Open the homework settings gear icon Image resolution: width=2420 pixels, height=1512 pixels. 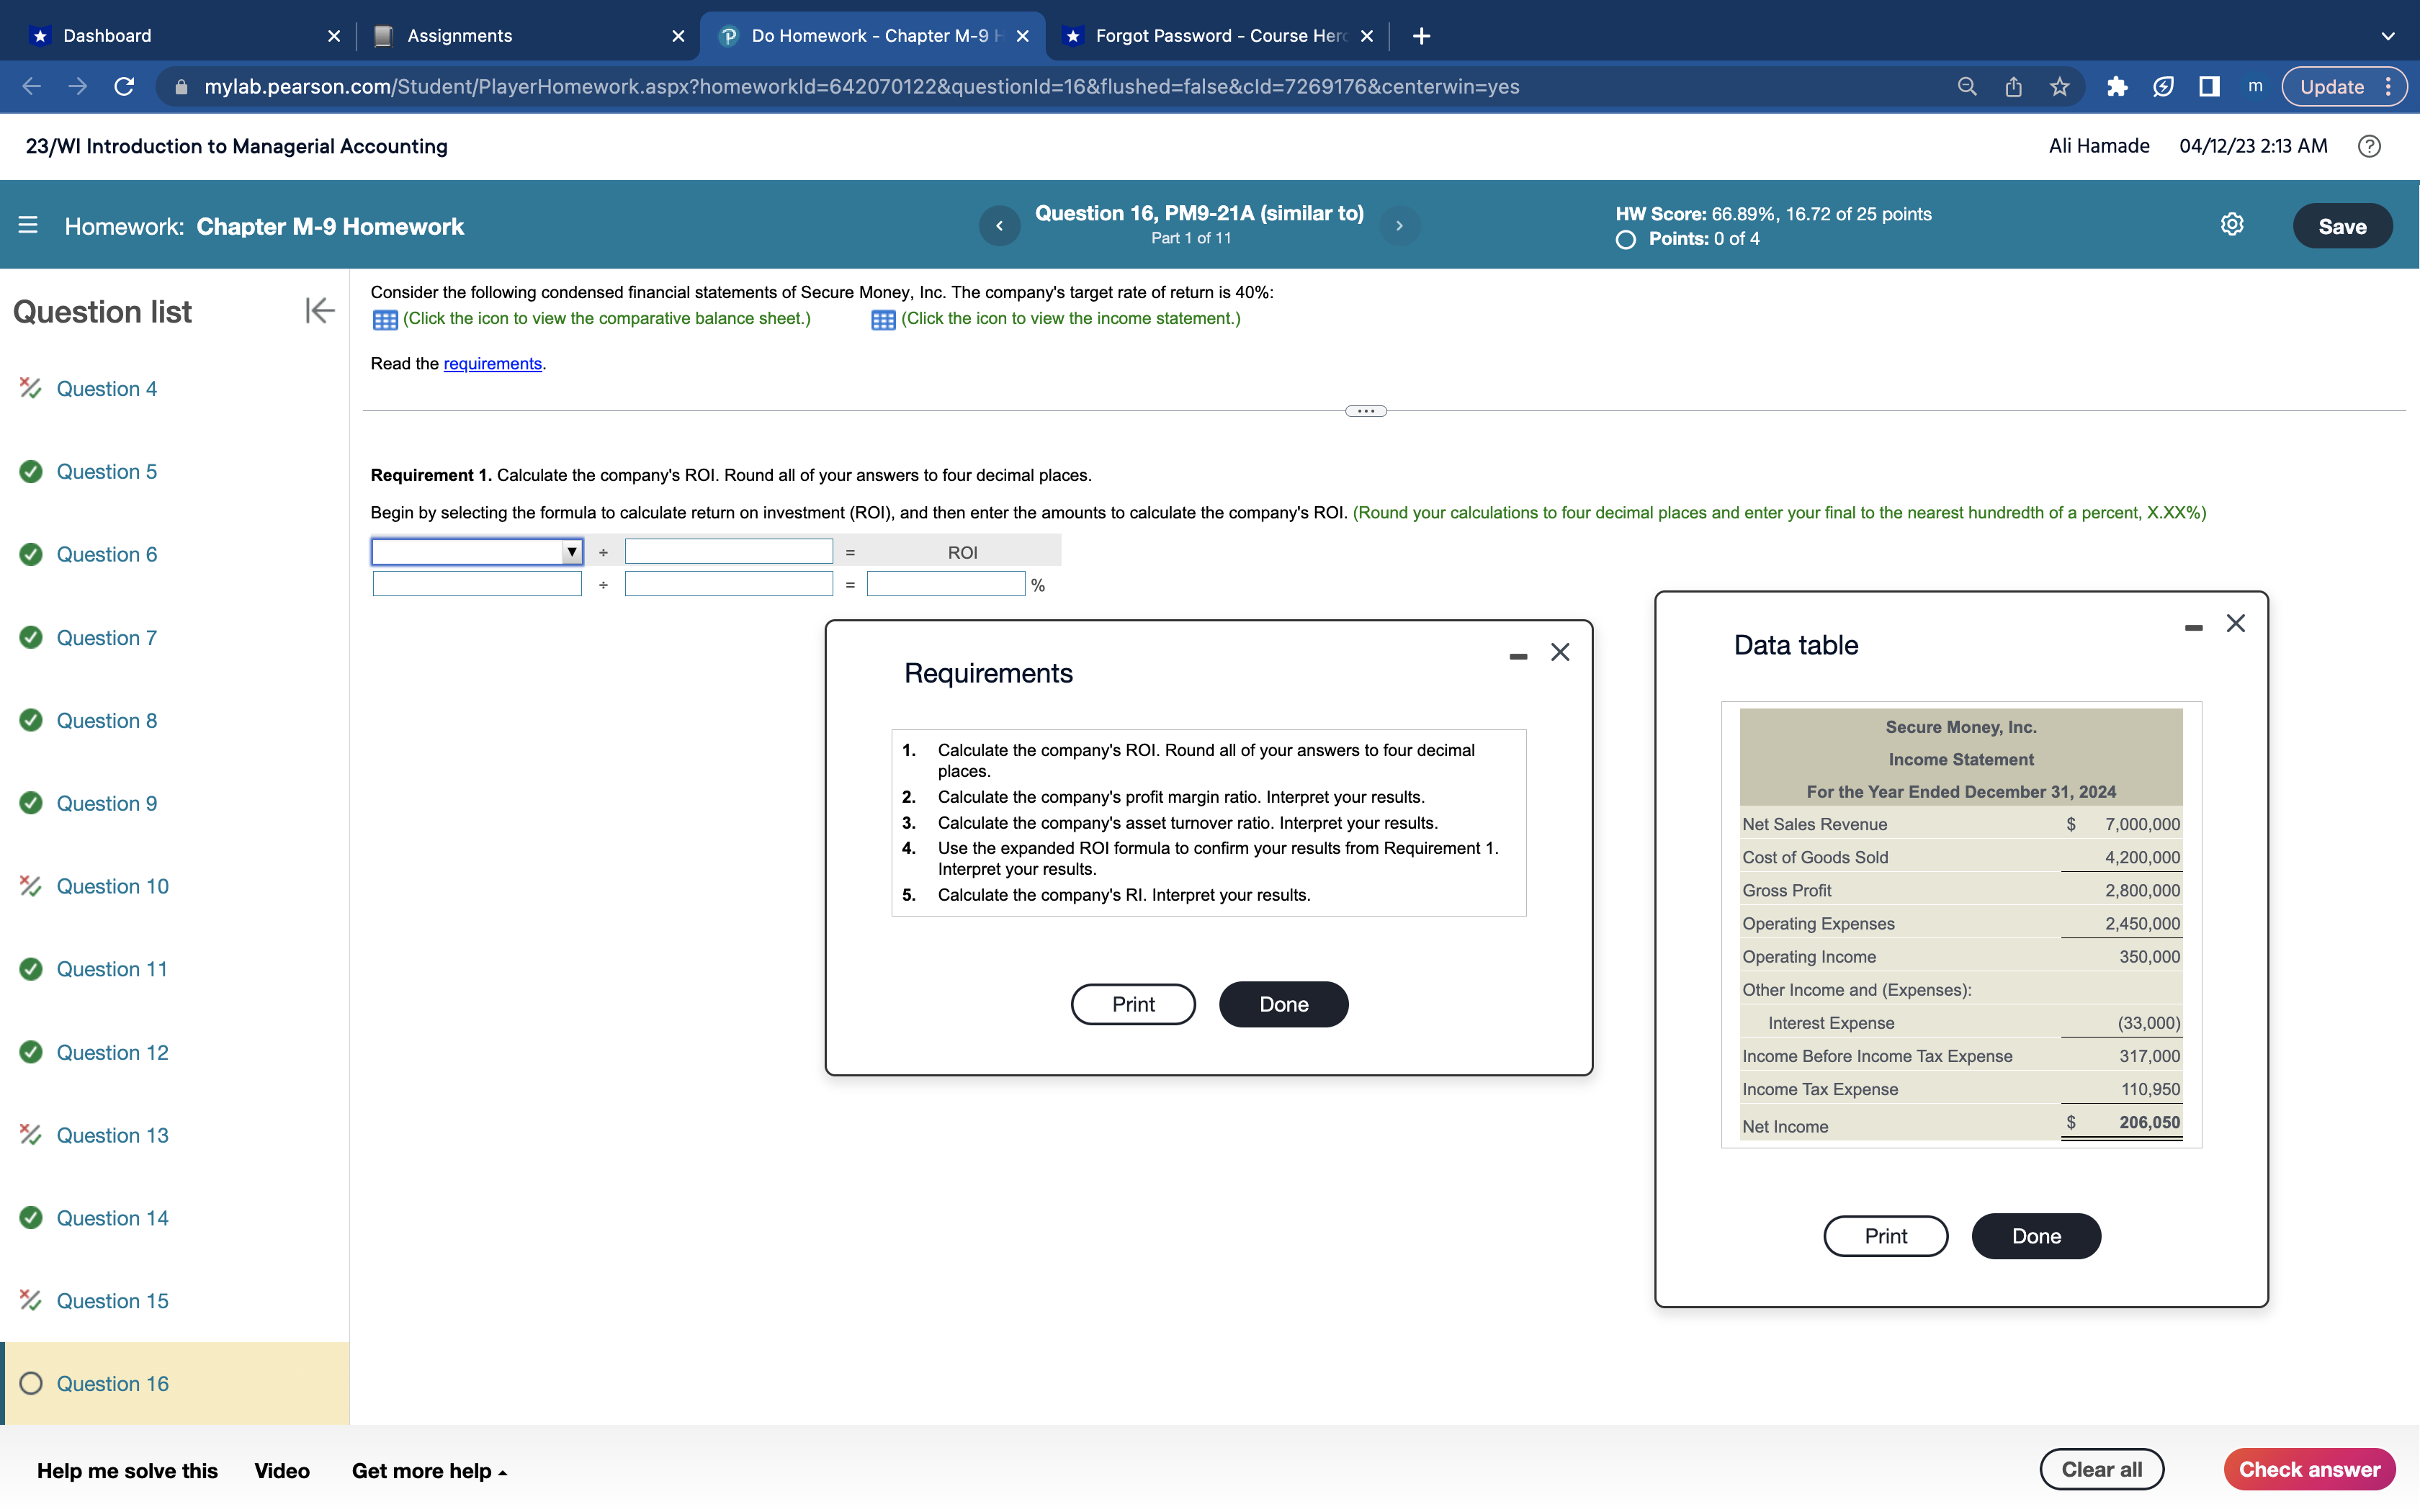[2231, 225]
